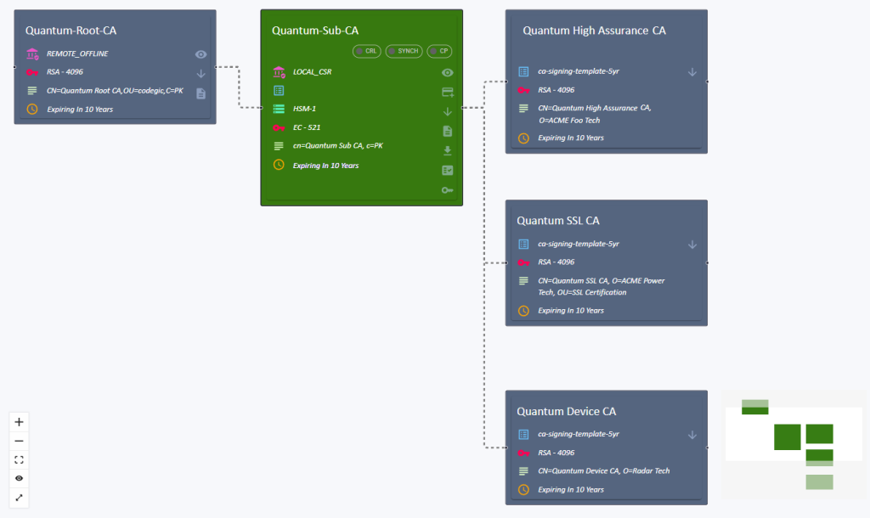Expand Quantum SSL CA down arrow

click(692, 245)
